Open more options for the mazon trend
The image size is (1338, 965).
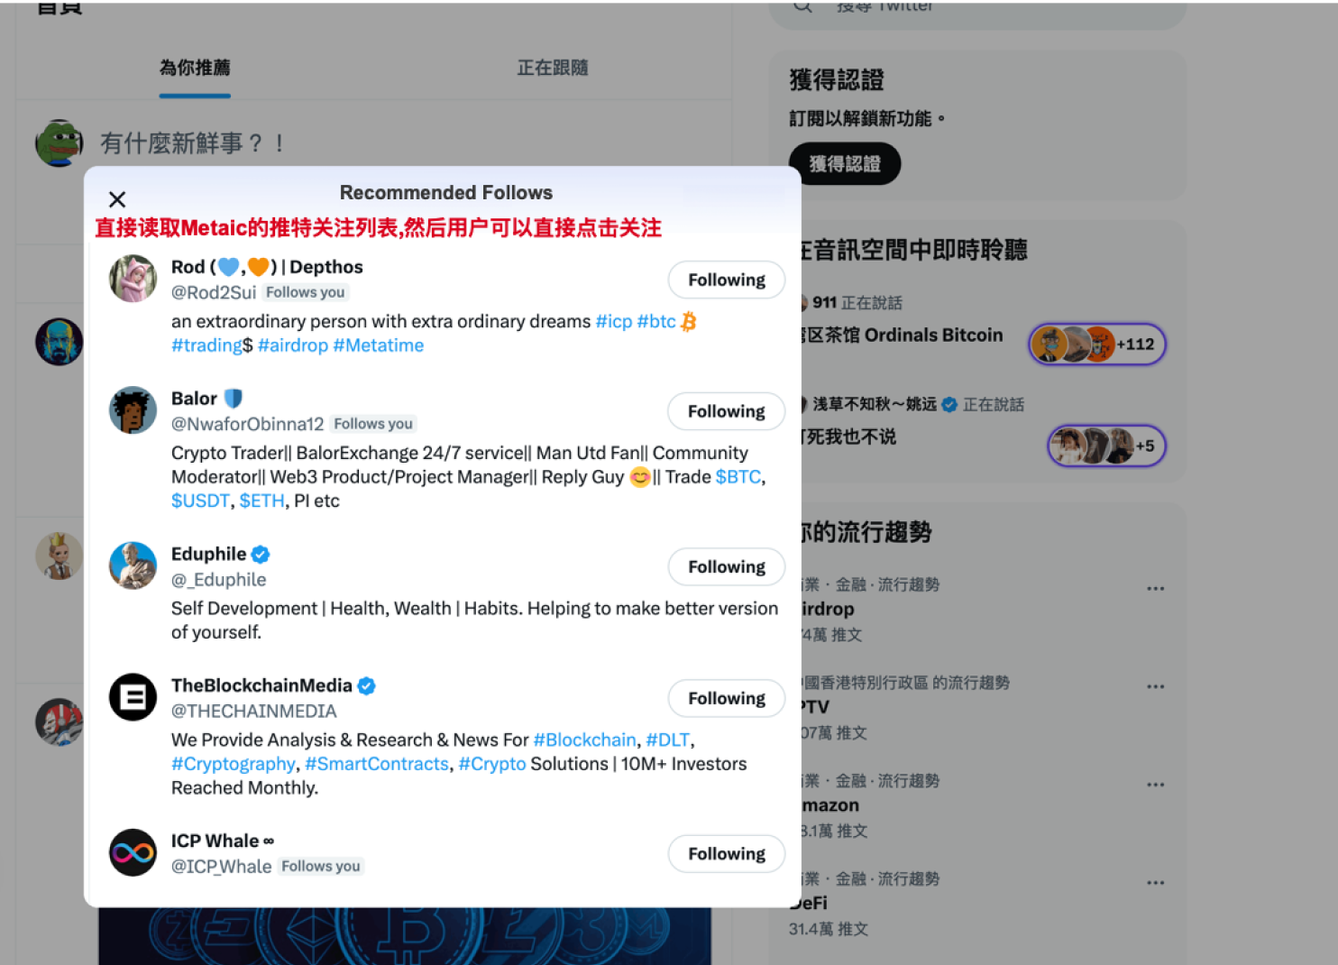(x=1156, y=786)
